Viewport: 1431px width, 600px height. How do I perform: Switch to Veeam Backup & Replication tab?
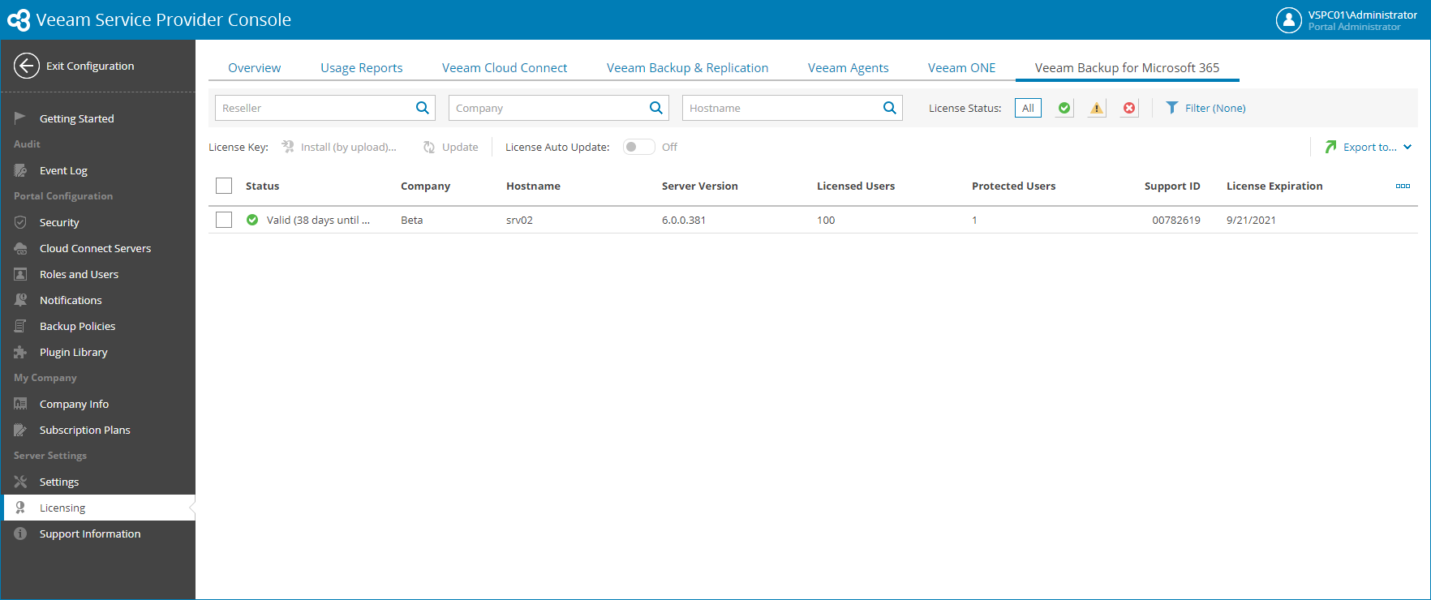687,68
